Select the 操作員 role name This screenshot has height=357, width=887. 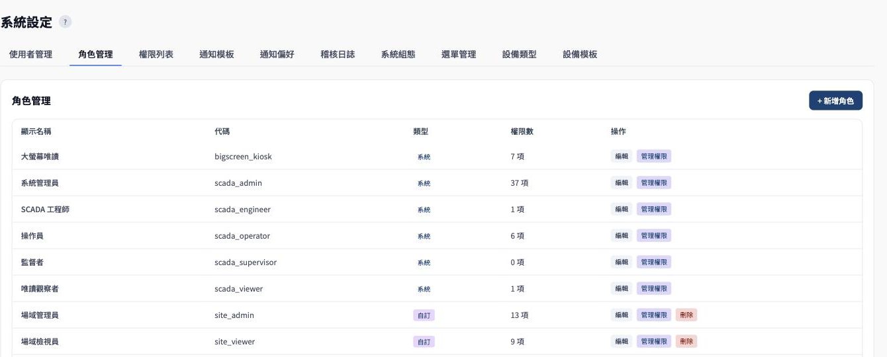(x=32, y=236)
